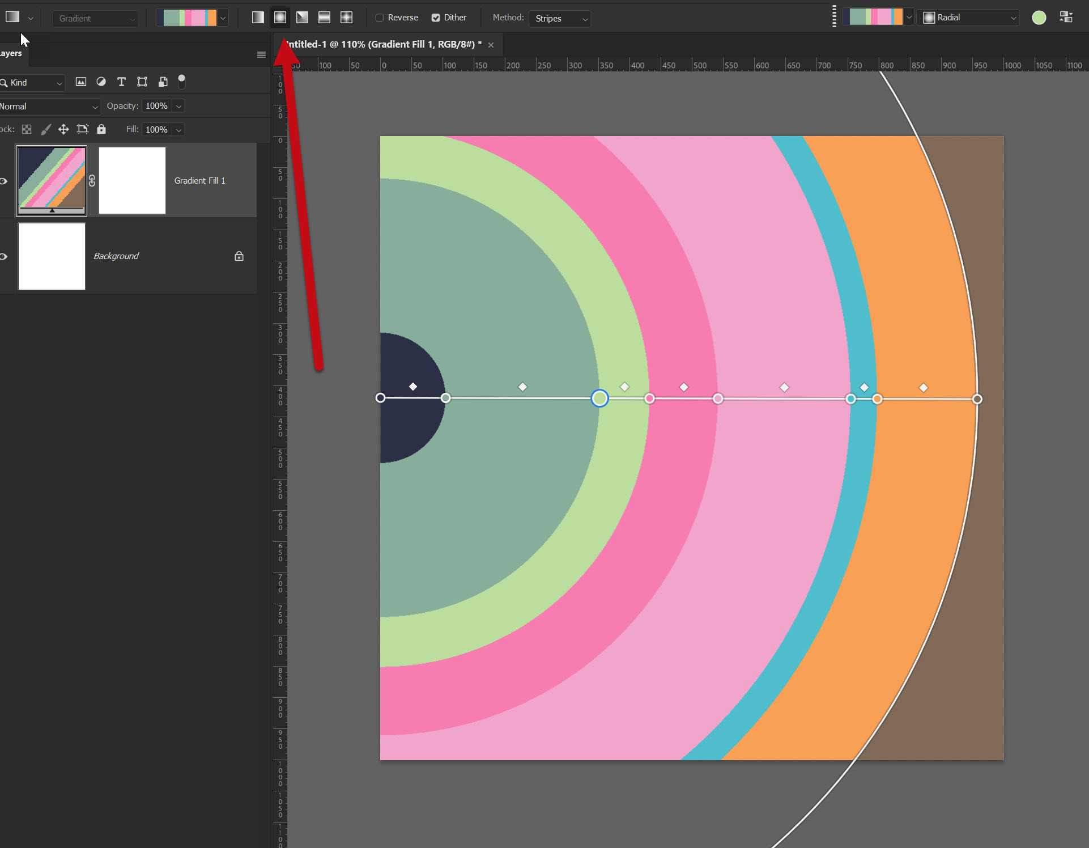Viewport: 1089px width, 848px height.
Task: Click the gradient preview swatch beside Radial
Action: (873, 17)
